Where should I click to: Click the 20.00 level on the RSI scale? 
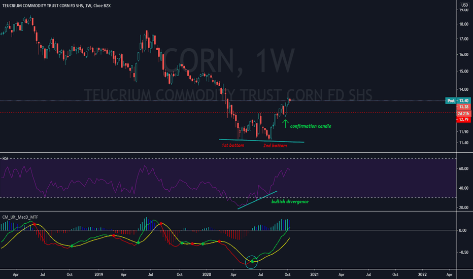pos(464,207)
